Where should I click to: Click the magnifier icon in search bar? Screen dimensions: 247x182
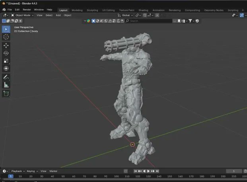[127, 21]
